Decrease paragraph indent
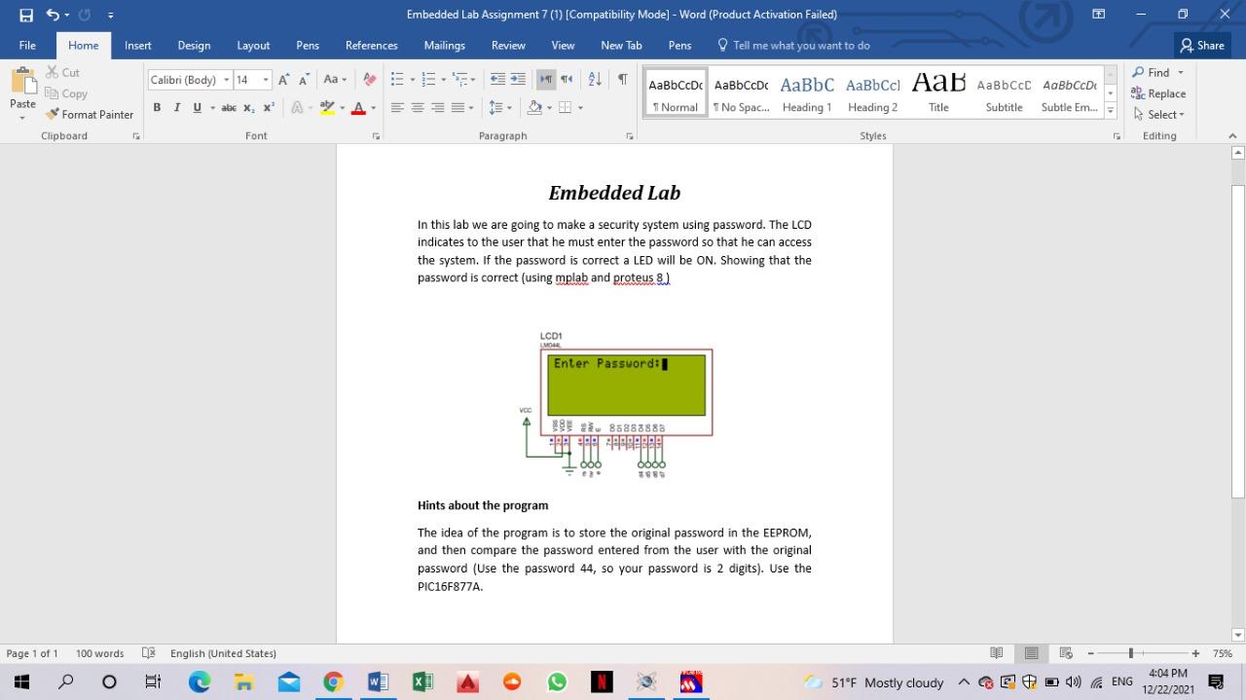This screenshot has height=700, width=1246. coord(497,80)
